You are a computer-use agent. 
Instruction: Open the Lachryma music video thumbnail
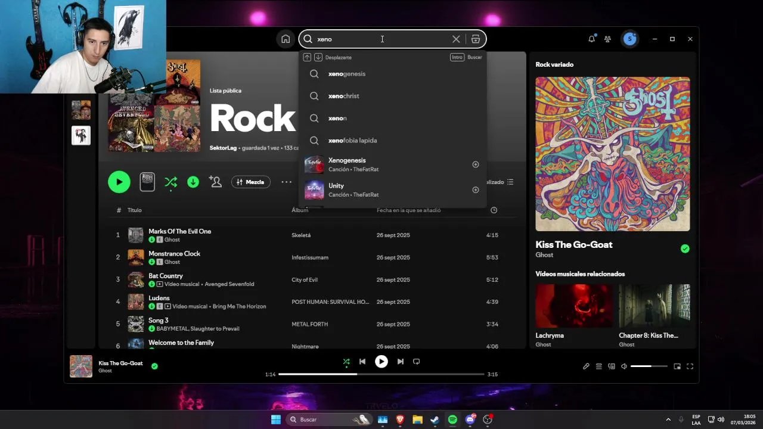[x=574, y=306]
